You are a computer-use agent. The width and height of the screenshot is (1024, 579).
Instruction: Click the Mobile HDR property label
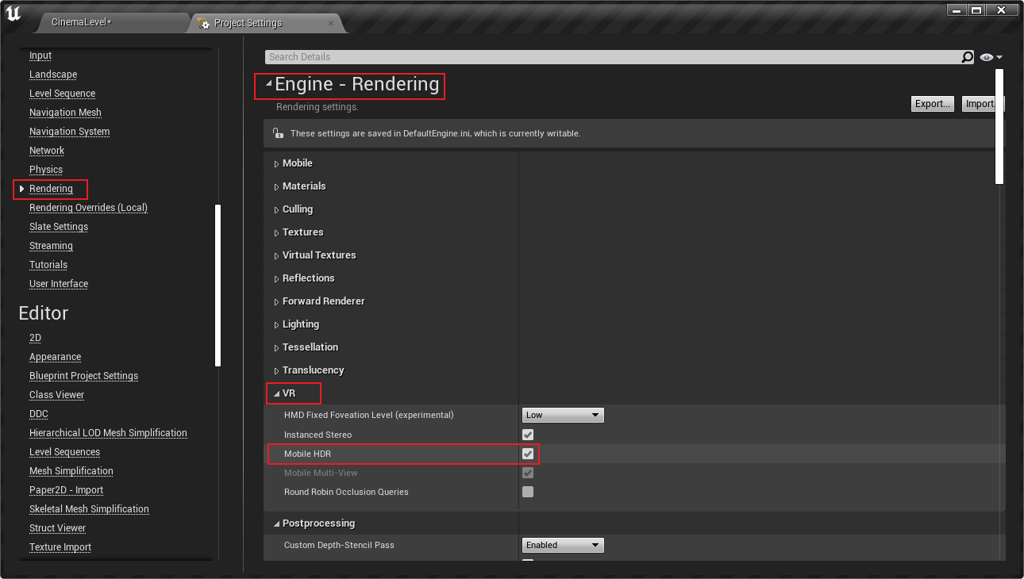(307, 454)
